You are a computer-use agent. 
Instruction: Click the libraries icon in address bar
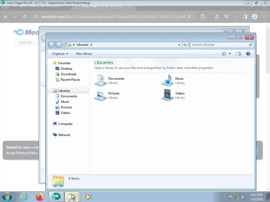[69, 45]
